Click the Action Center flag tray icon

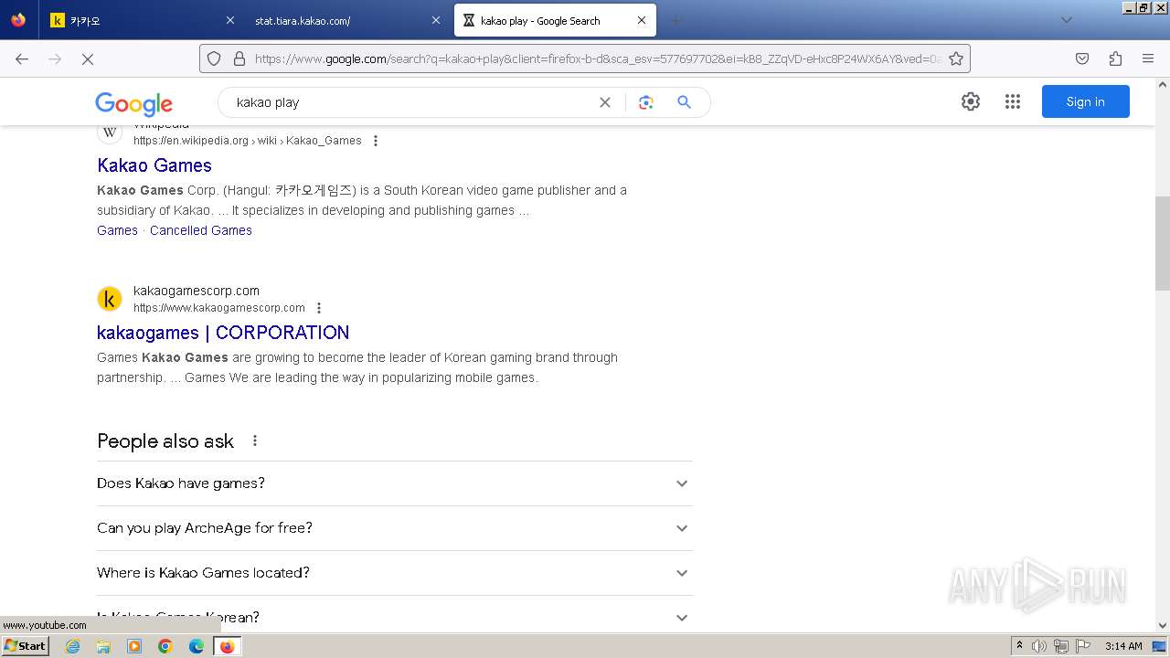pos(1081,646)
